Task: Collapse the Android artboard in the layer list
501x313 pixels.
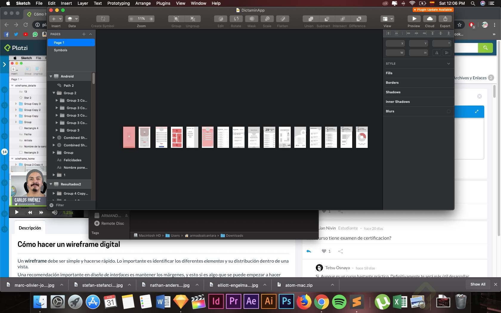Action: click(51, 76)
